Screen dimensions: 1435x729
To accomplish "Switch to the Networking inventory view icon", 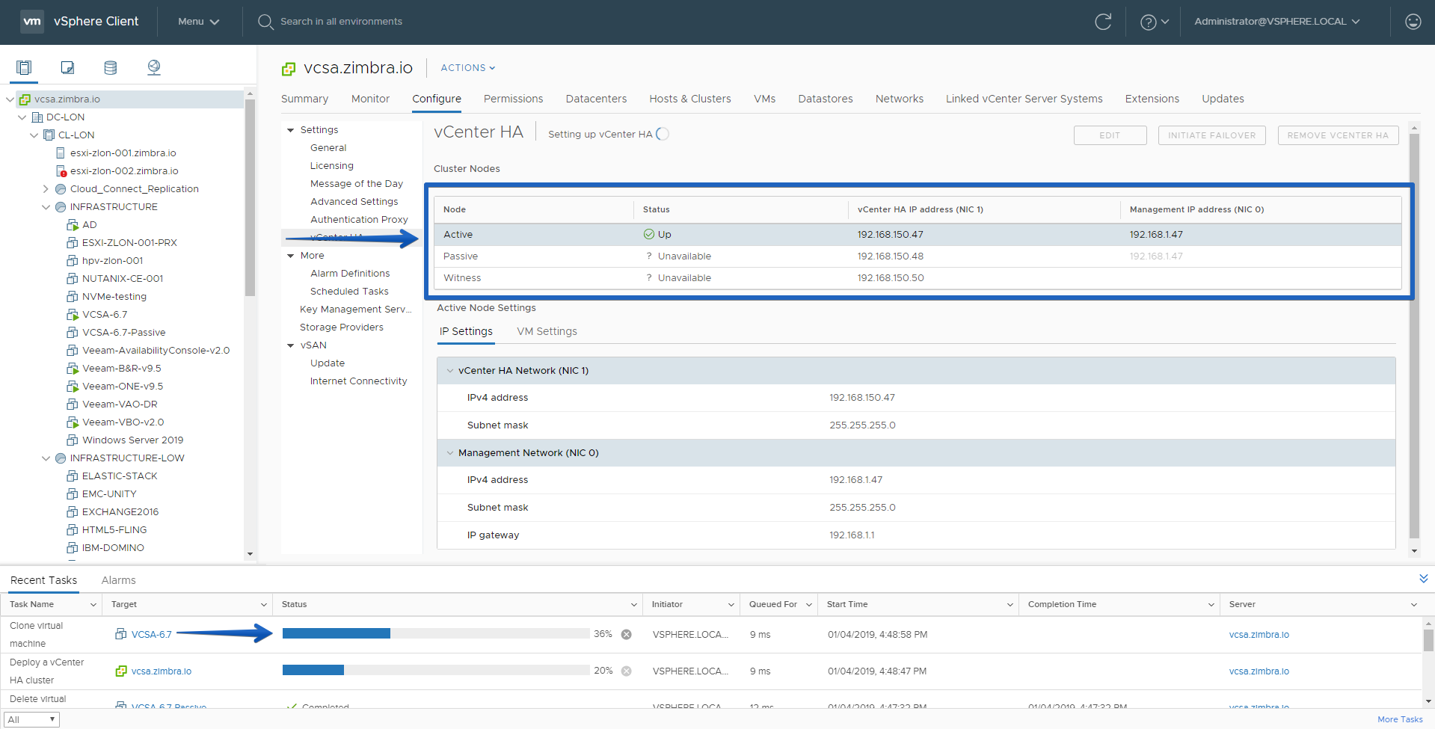I will (x=154, y=67).
